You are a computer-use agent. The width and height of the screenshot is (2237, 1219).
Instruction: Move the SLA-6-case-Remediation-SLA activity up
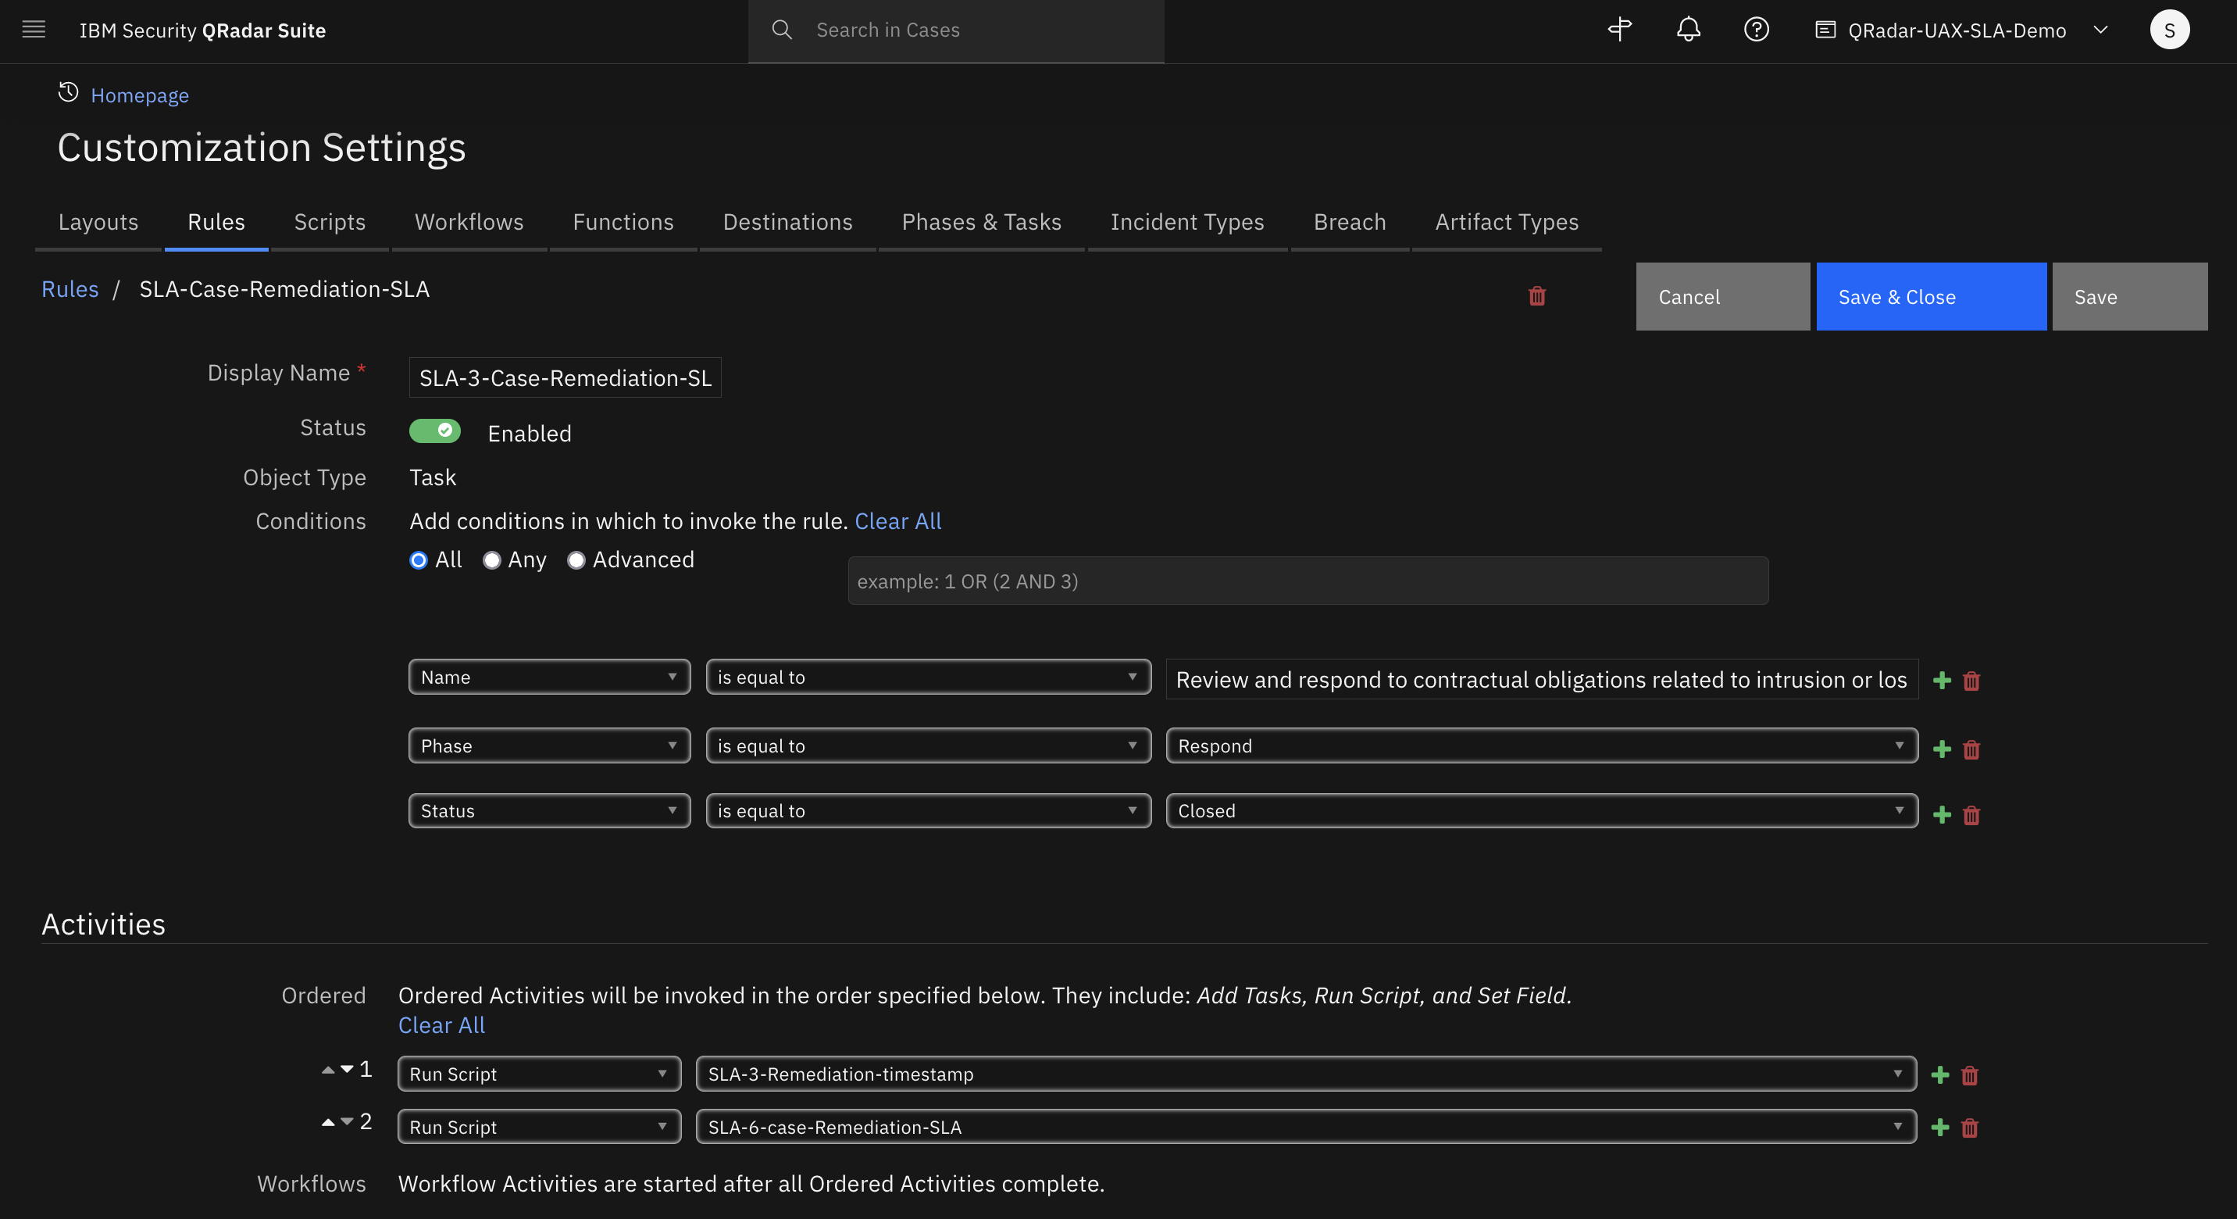click(327, 1121)
